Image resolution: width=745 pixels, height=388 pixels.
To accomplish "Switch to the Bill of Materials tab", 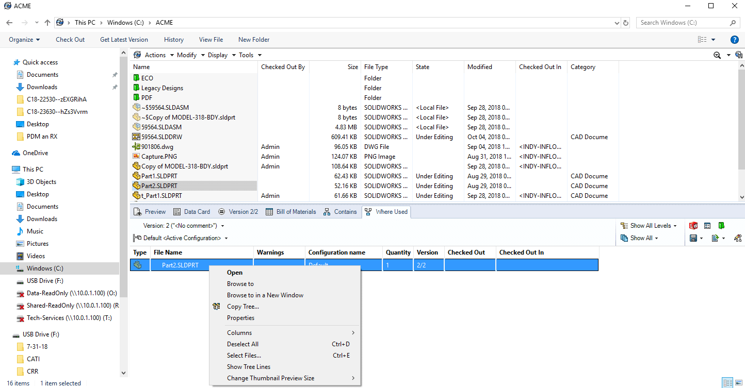I will tap(291, 212).
